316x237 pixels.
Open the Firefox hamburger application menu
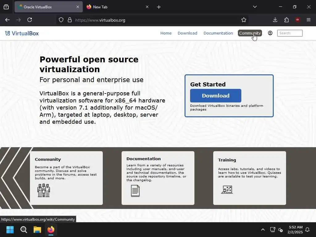pyautogui.click(x=309, y=20)
